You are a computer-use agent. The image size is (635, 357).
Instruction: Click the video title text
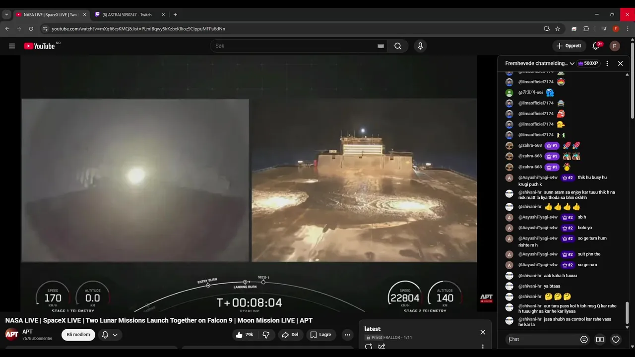pos(159,320)
